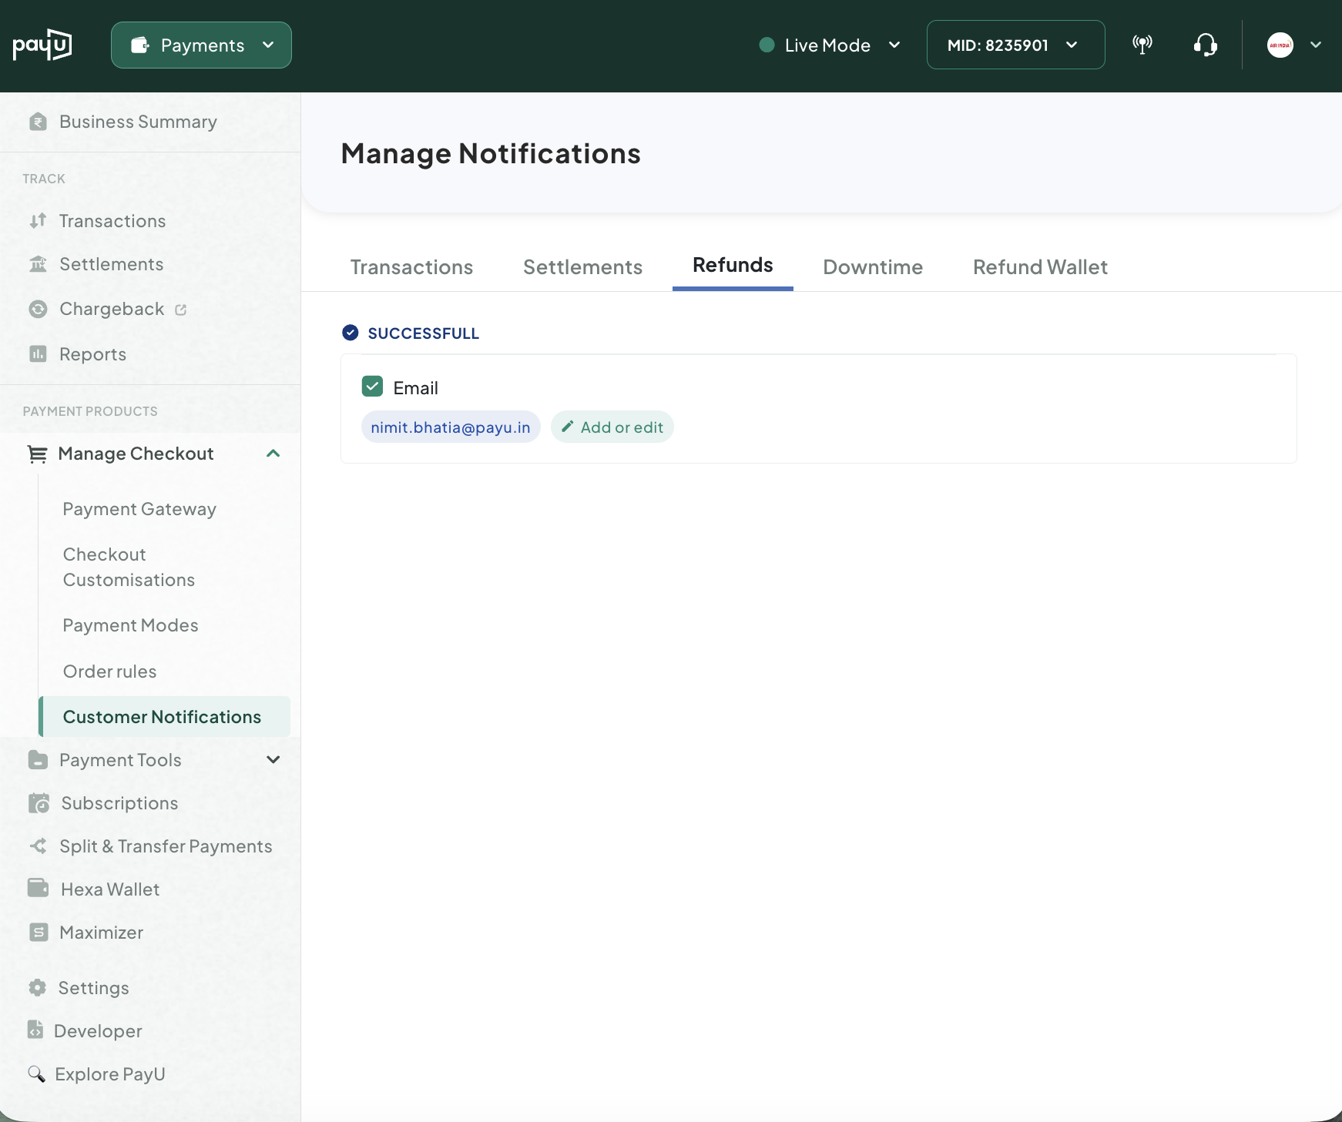Click the Manage Notifications heading
The width and height of the screenshot is (1342, 1122).
pos(491,153)
